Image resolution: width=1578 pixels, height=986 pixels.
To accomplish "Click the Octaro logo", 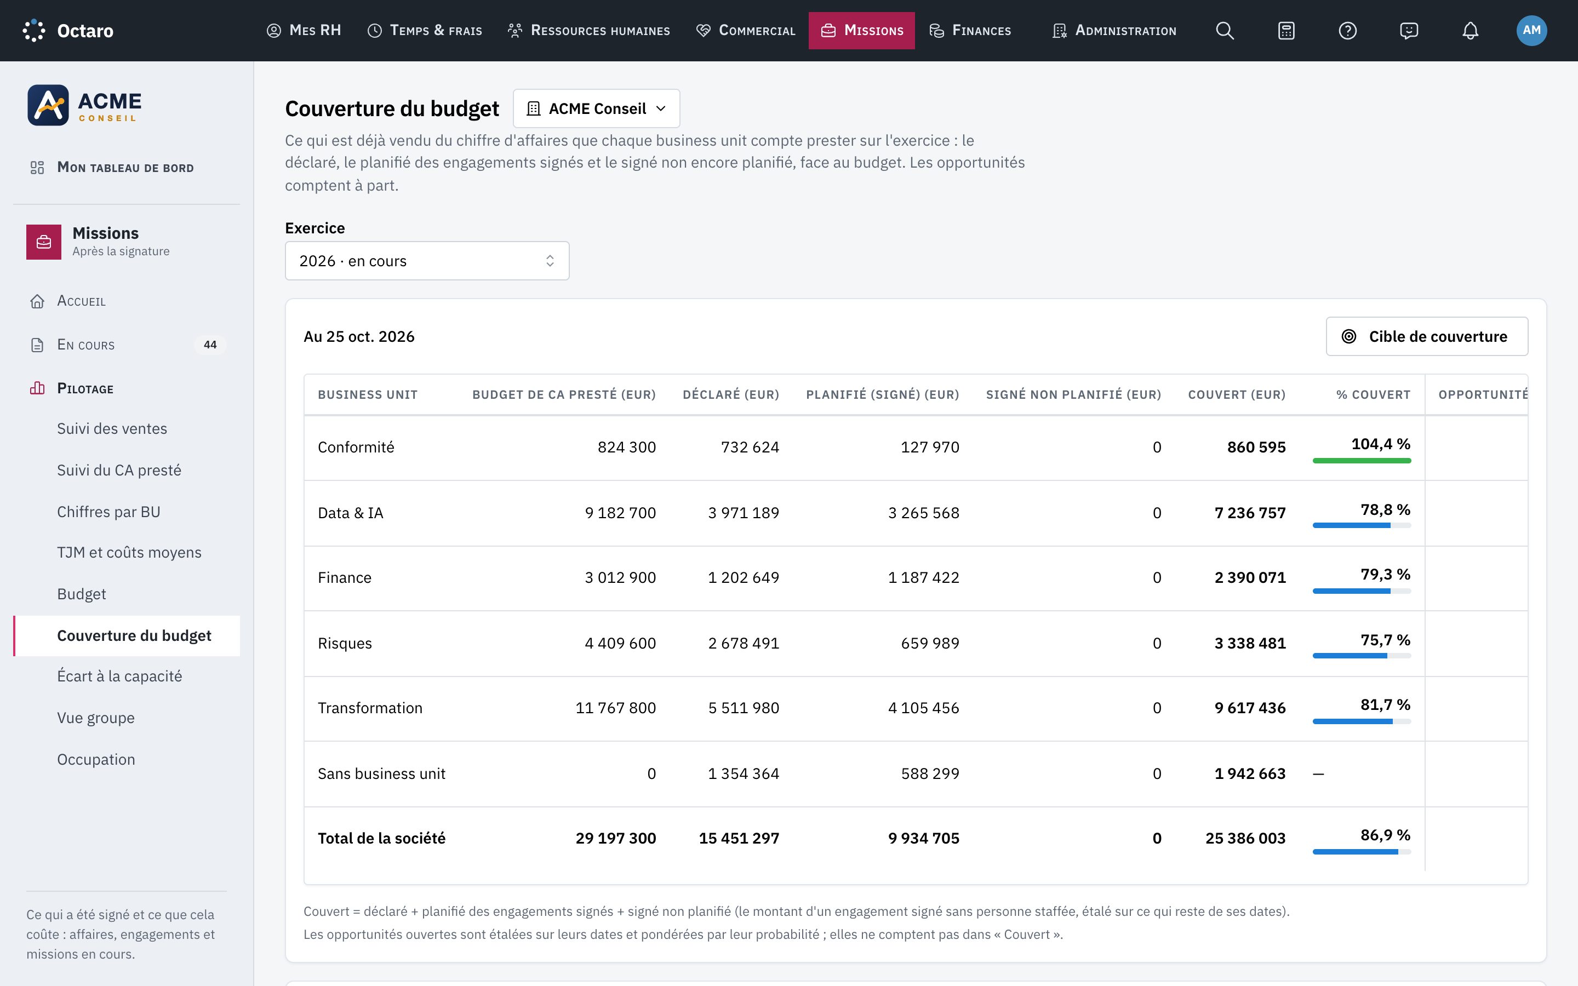I will pyautogui.click(x=68, y=31).
